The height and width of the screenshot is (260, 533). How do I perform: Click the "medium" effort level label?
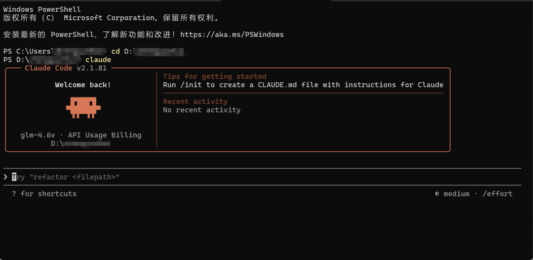pos(457,194)
